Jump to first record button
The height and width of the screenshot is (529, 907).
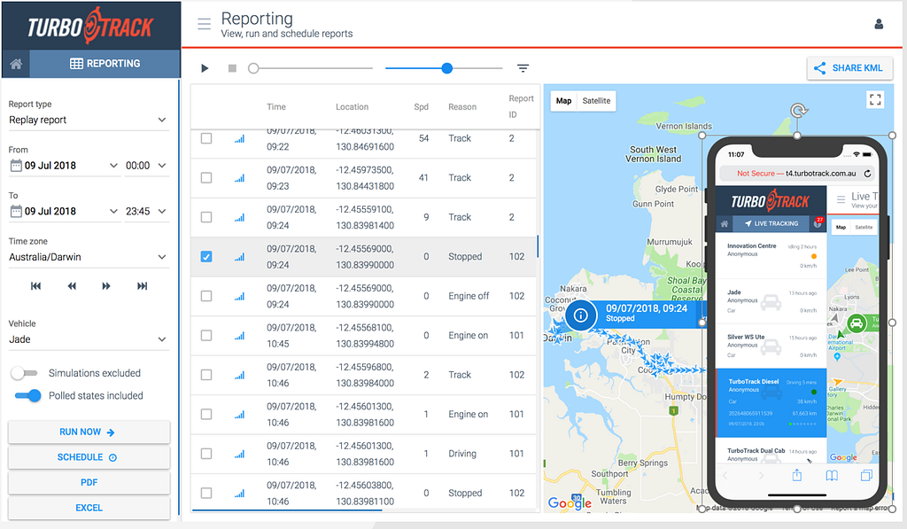[x=35, y=286]
